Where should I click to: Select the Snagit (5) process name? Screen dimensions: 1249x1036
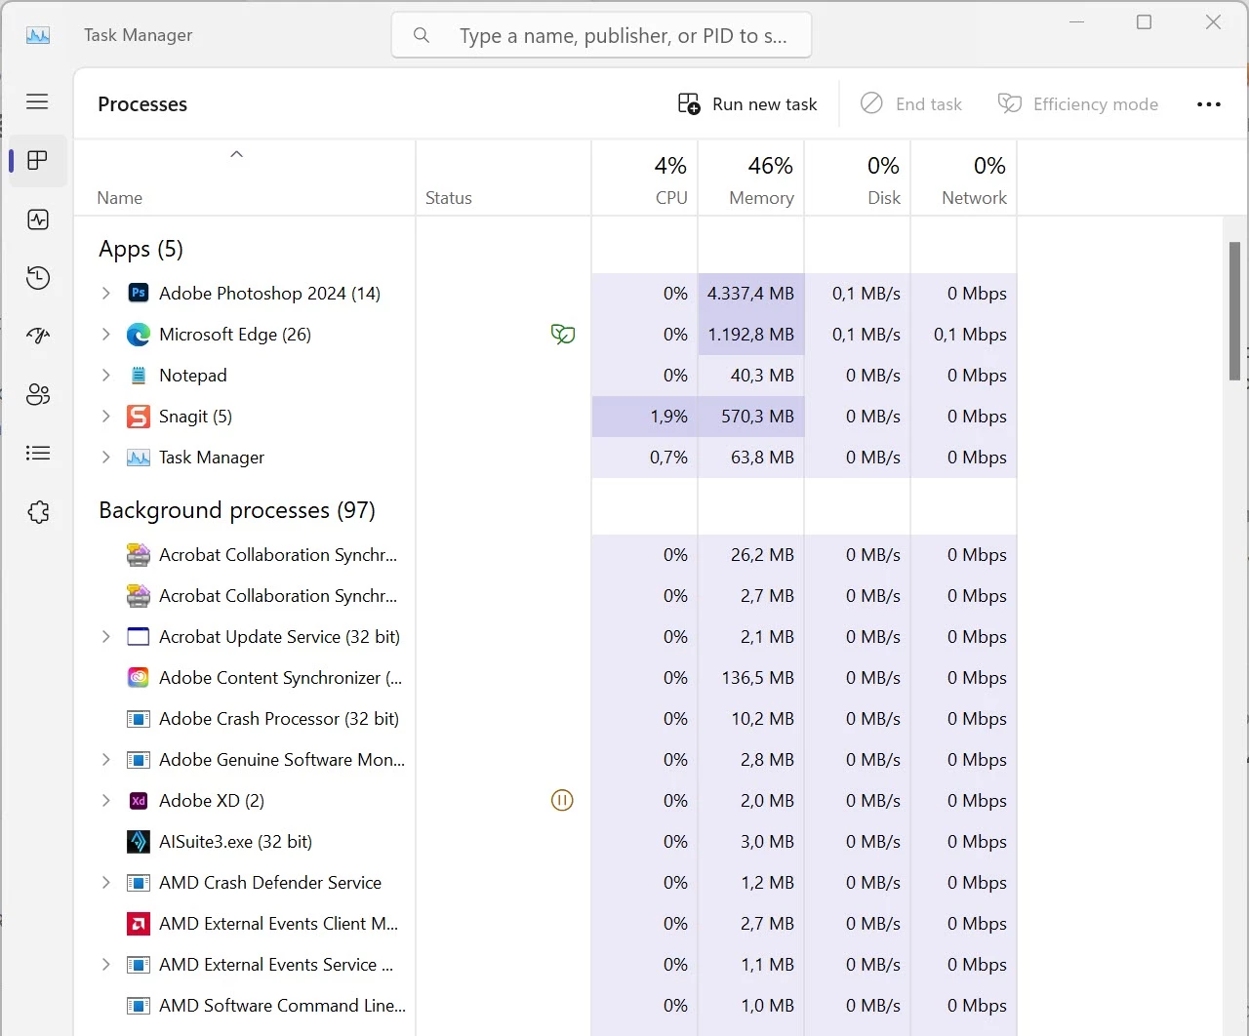195,417
